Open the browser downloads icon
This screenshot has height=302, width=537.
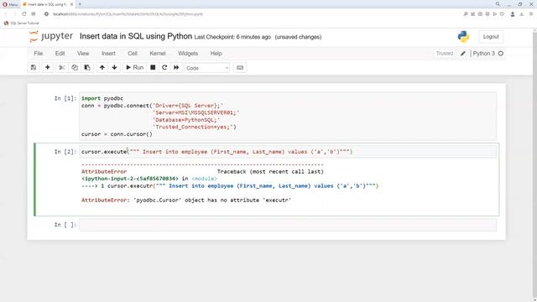coord(522,14)
